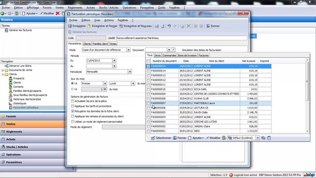Open Sous-familles clients/prospects in navigation
316x178 pixels.
click(30, 95)
